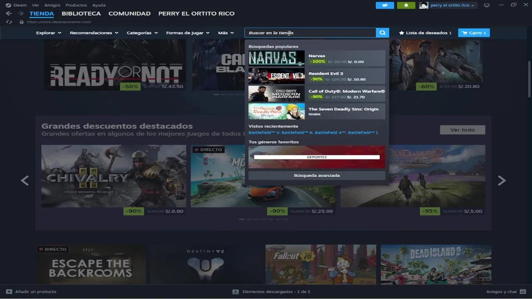Go back with the left arrow
Screen dimensions: 532x299
pyautogui.click(x=9, y=14)
